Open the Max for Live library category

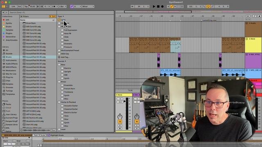(11, 74)
